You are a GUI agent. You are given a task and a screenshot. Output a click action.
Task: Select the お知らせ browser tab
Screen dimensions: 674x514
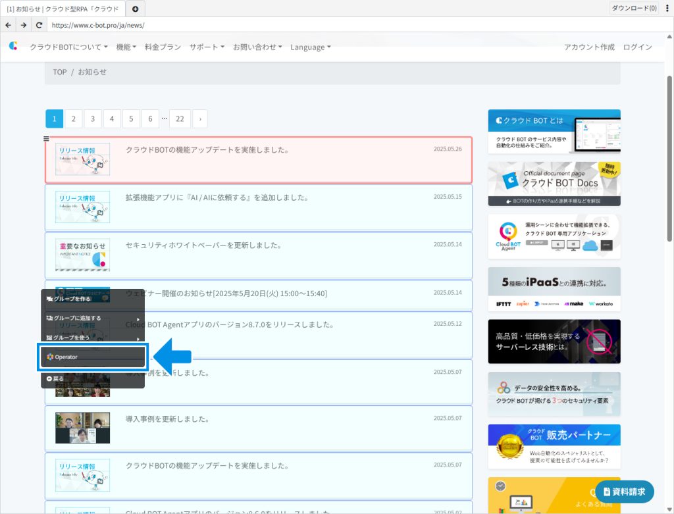[x=63, y=9]
